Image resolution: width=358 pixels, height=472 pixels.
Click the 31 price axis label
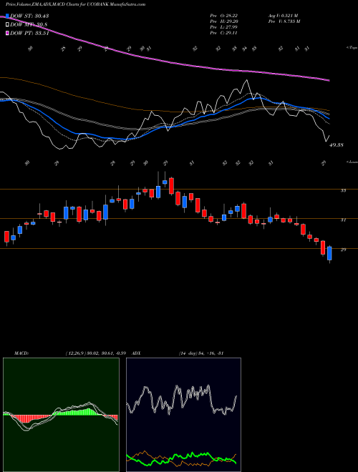343,220
